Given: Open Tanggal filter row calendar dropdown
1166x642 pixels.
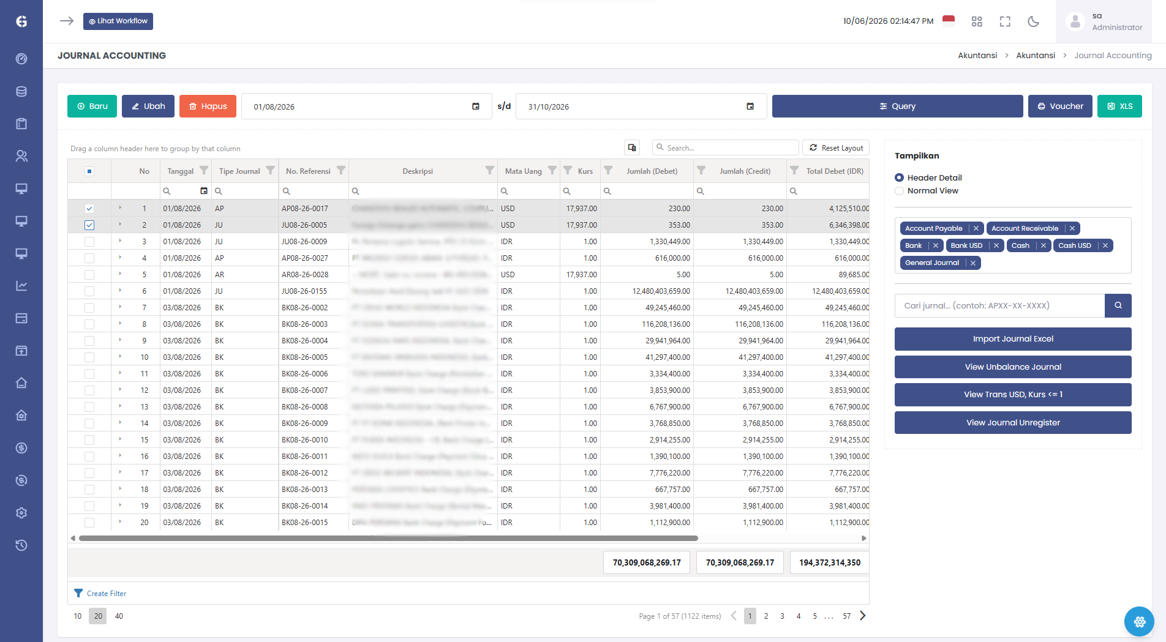Looking at the screenshot, I should click(x=204, y=191).
